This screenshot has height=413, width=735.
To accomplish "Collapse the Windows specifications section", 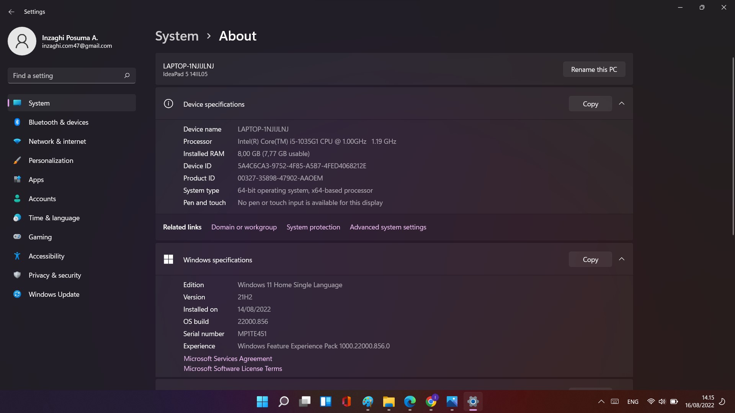I will 622,259.
